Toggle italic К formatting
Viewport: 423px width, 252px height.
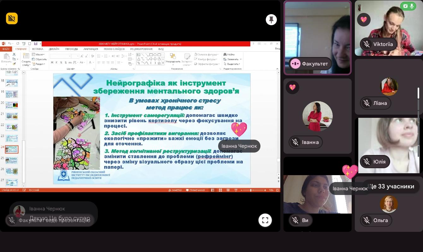pyautogui.click(x=56, y=62)
